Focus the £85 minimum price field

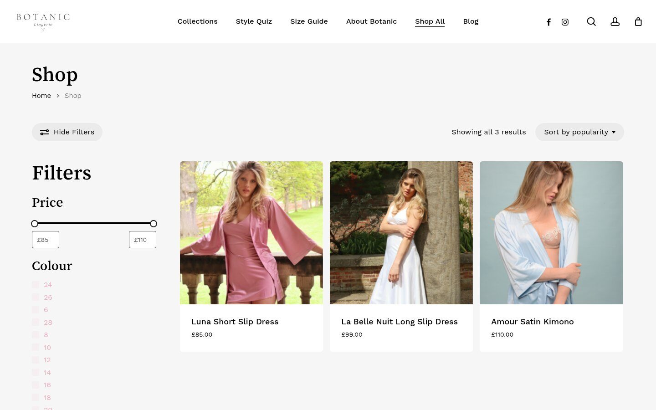coord(46,240)
